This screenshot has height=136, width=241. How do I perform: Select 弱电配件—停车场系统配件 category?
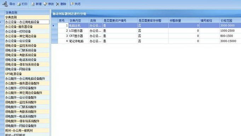tap(27, 121)
